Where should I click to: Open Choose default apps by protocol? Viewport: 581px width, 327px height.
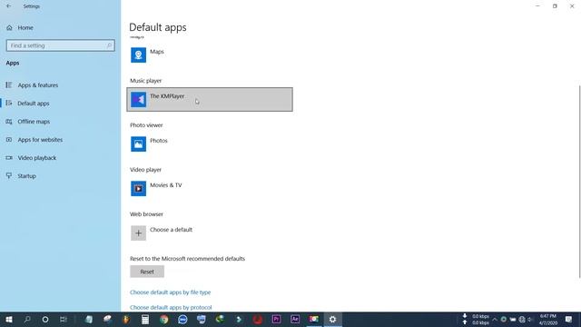(171, 307)
